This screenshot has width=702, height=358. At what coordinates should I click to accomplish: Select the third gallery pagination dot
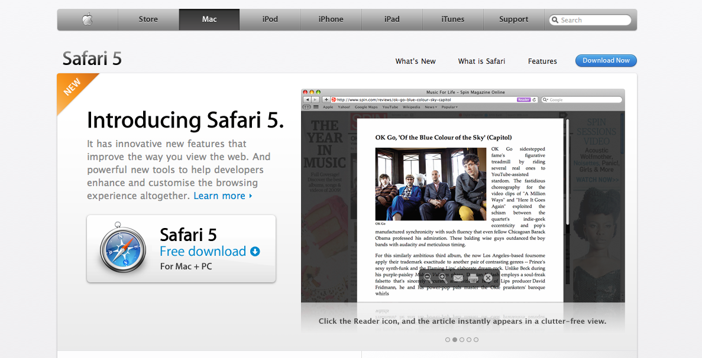click(461, 340)
